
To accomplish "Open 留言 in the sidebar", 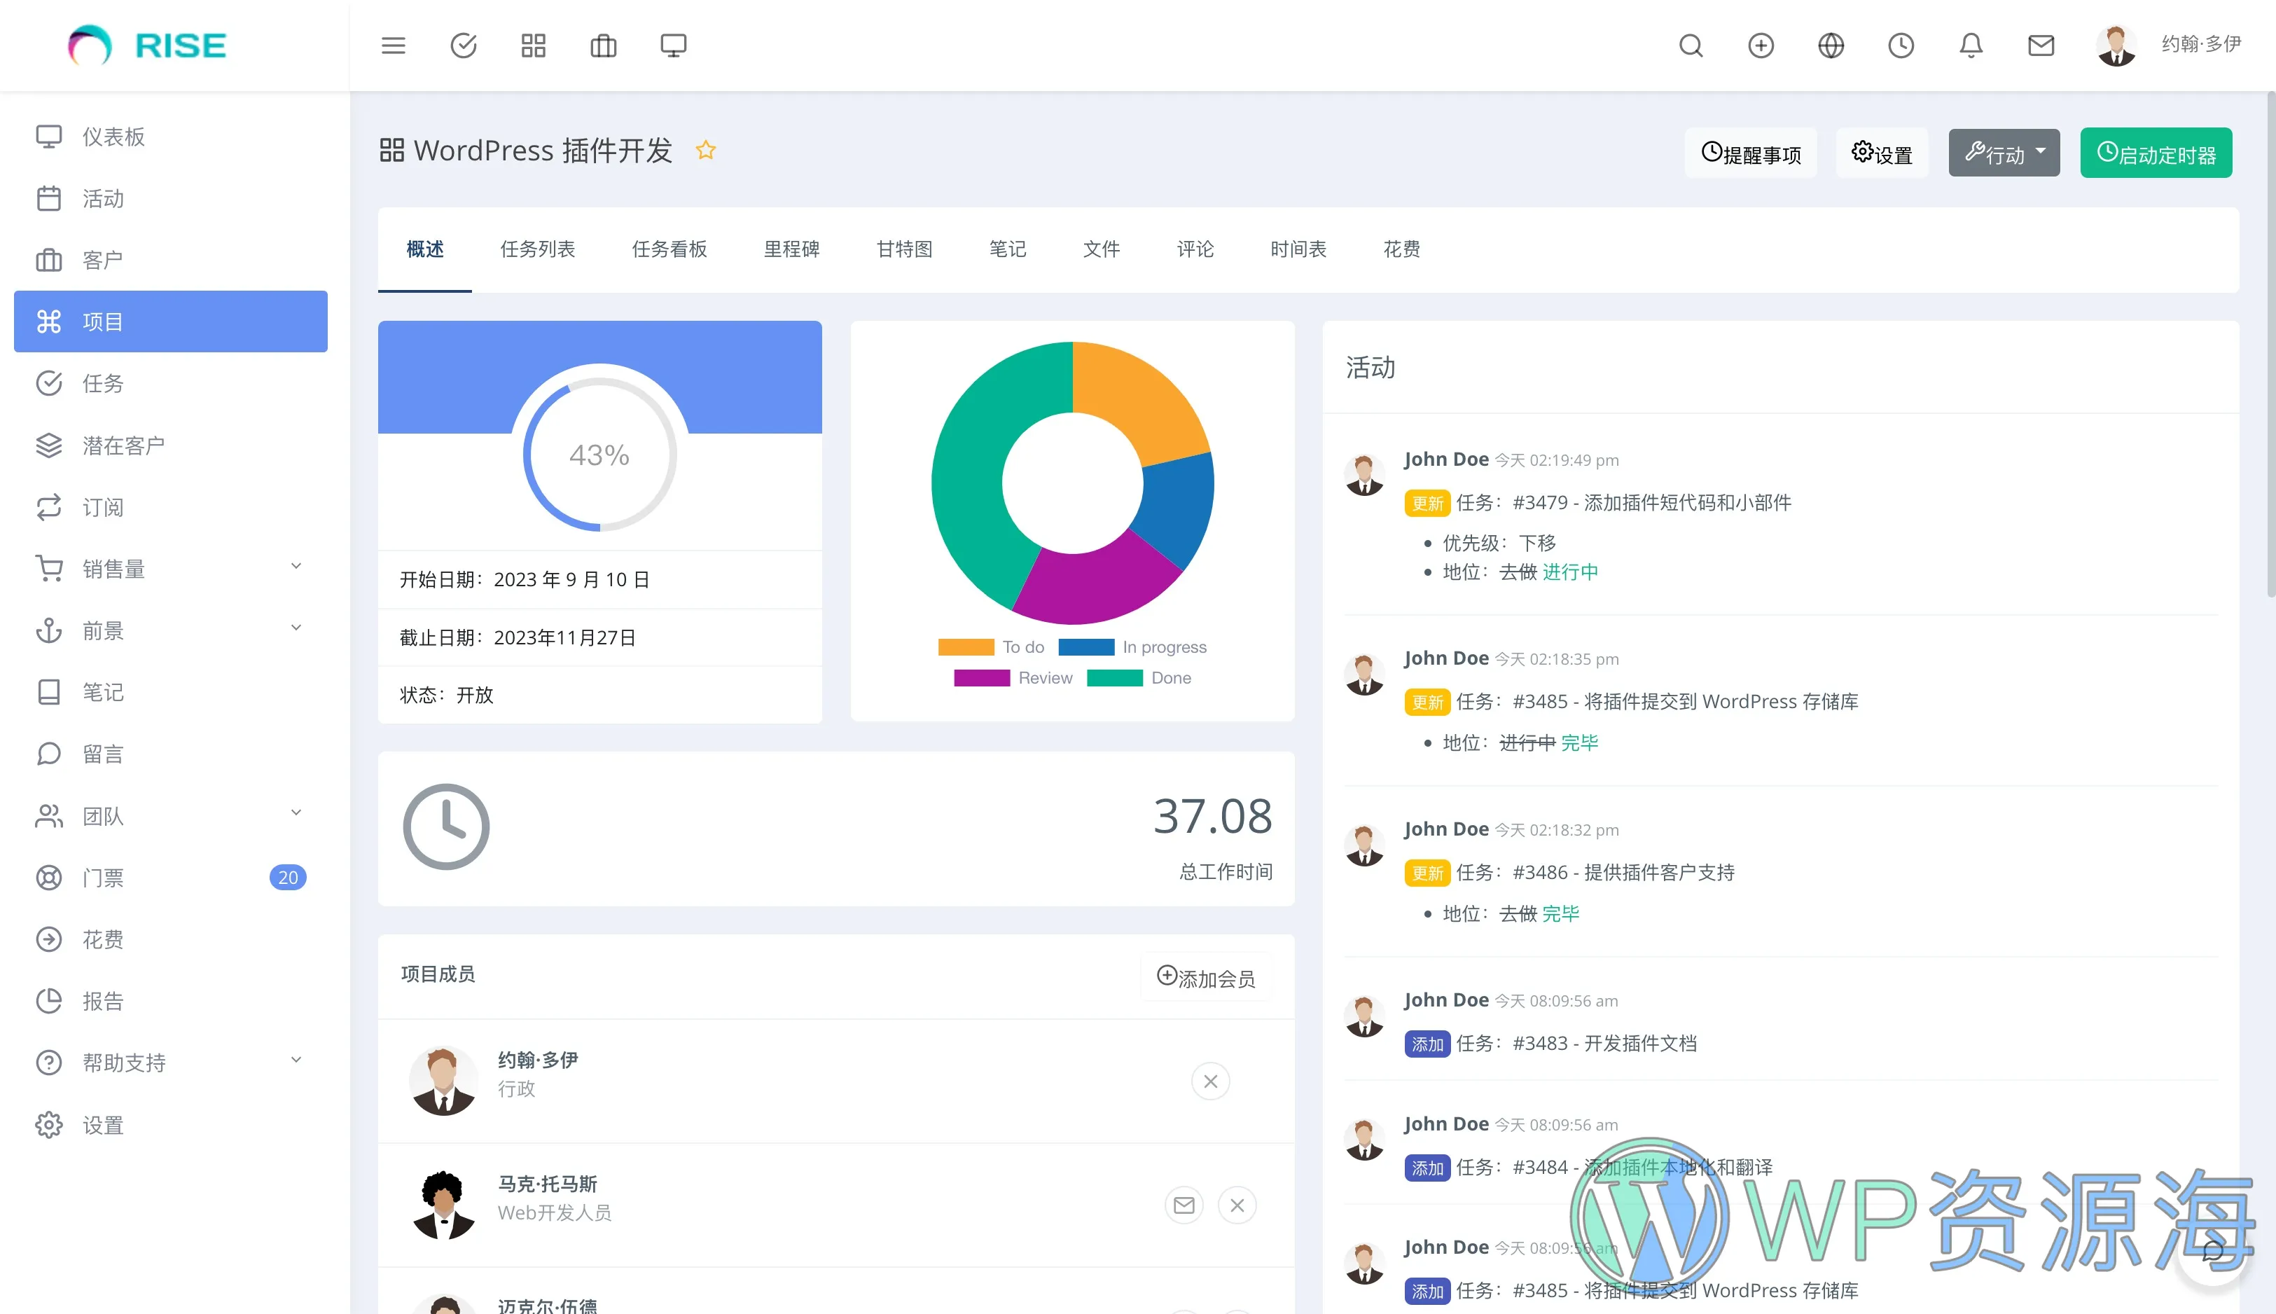I will coord(170,754).
